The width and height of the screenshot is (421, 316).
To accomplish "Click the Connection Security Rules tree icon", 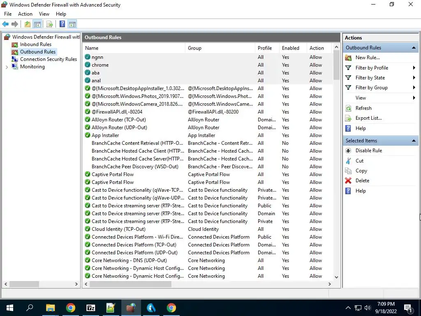I will (15, 59).
